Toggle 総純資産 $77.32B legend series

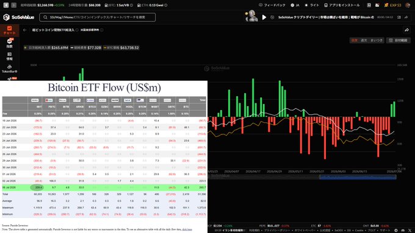point(86,48)
